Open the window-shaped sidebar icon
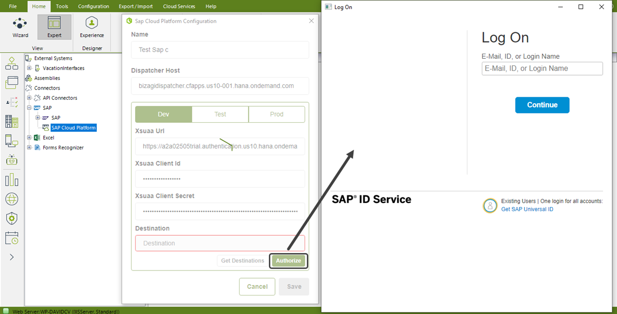The image size is (617, 314). [12, 82]
